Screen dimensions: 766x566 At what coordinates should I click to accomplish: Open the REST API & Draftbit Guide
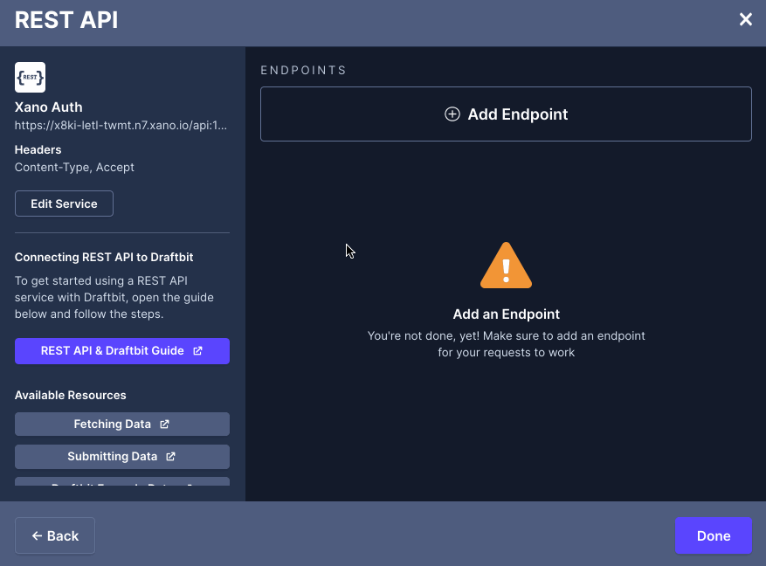pyautogui.click(x=122, y=351)
